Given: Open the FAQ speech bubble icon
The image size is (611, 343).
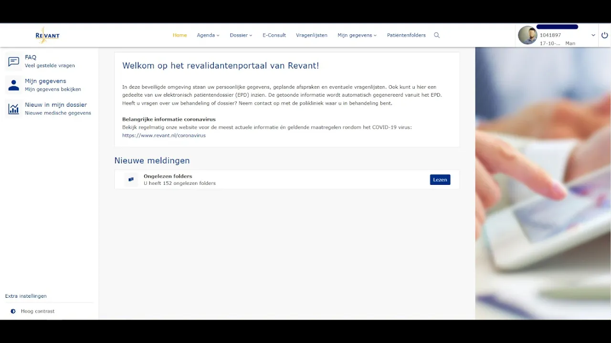Looking at the screenshot, I should pyautogui.click(x=14, y=61).
